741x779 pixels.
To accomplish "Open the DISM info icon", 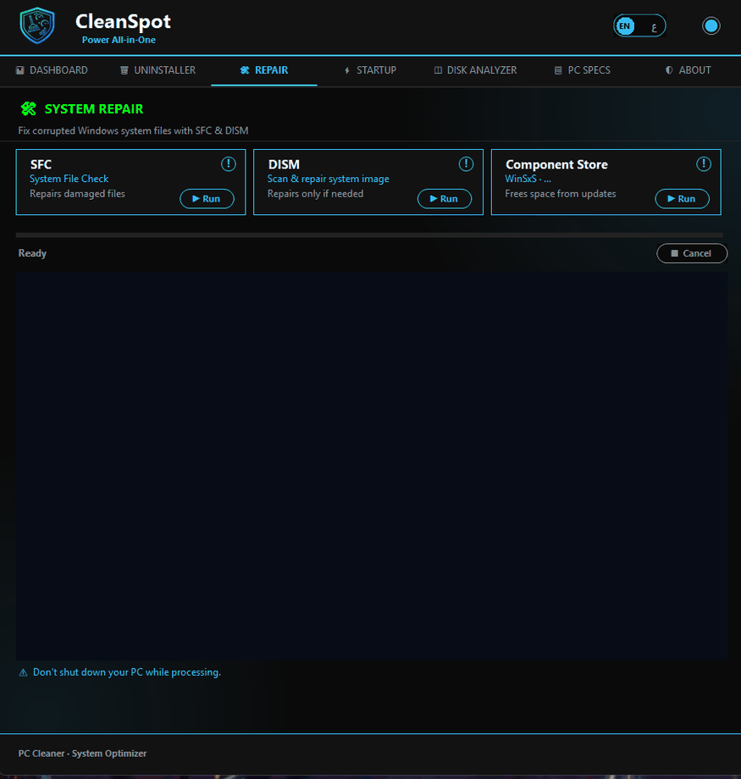I will click(x=466, y=164).
